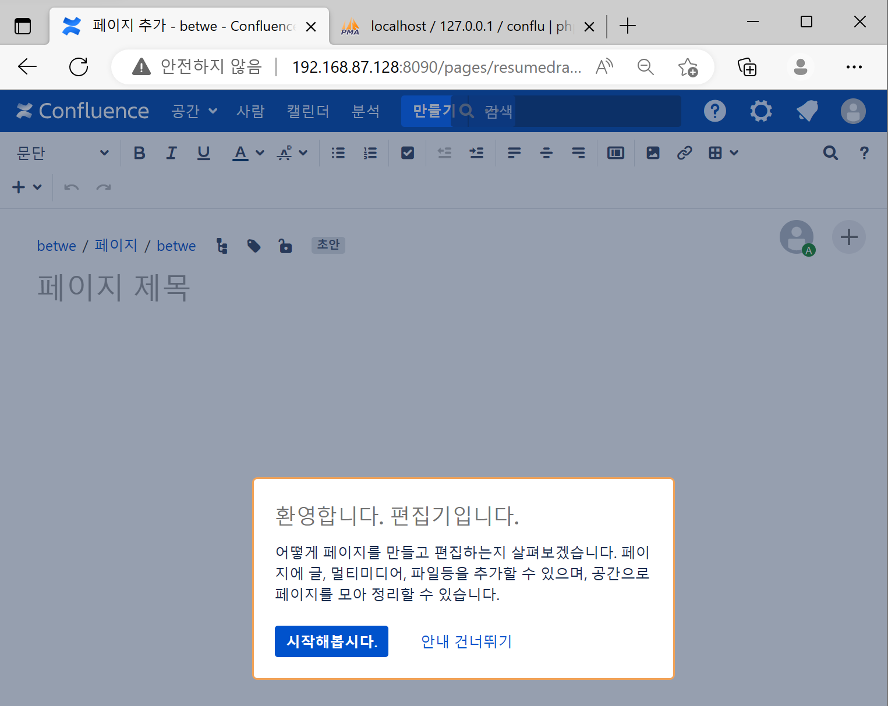Add this page to favorites
This screenshot has width=888, height=706.
(688, 67)
